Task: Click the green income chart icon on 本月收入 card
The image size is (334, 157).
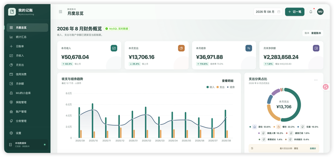Action: point(114,48)
